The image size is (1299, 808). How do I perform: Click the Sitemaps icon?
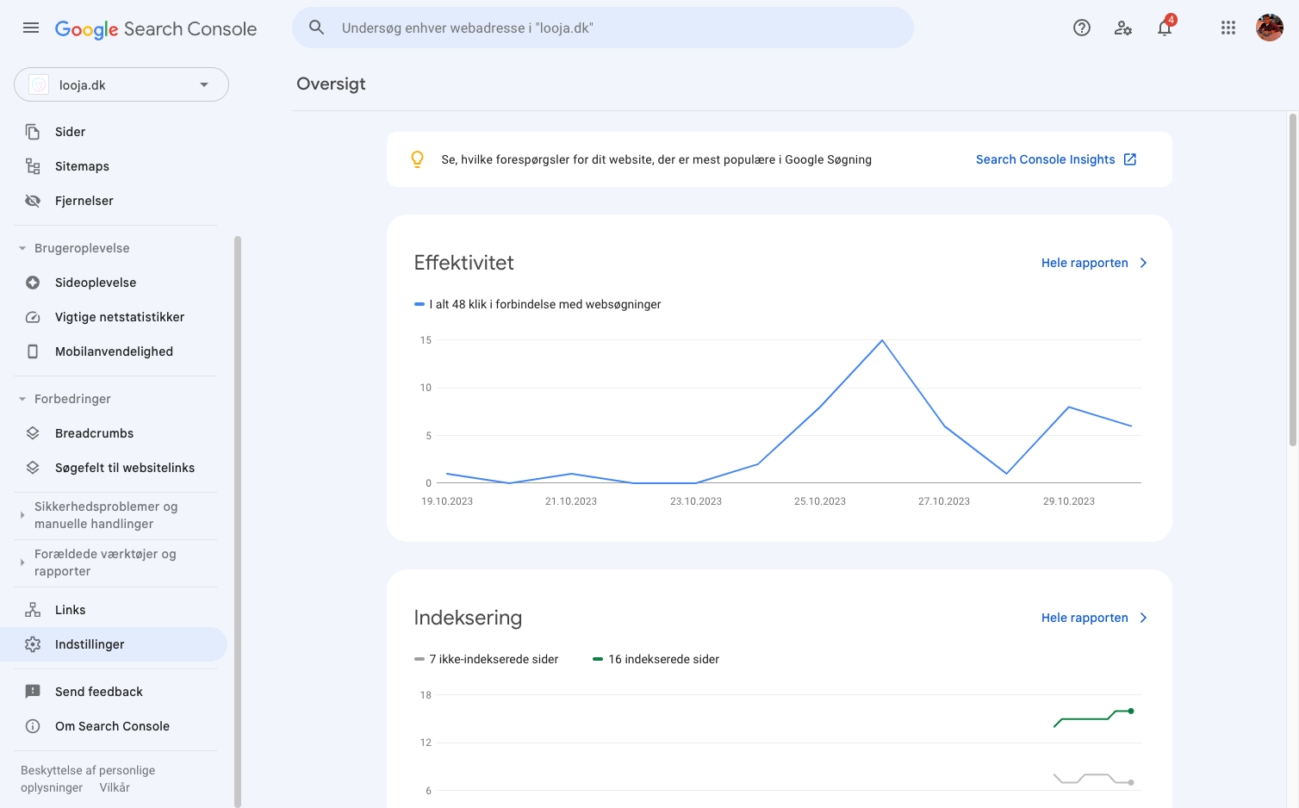[x=33, y=166]
